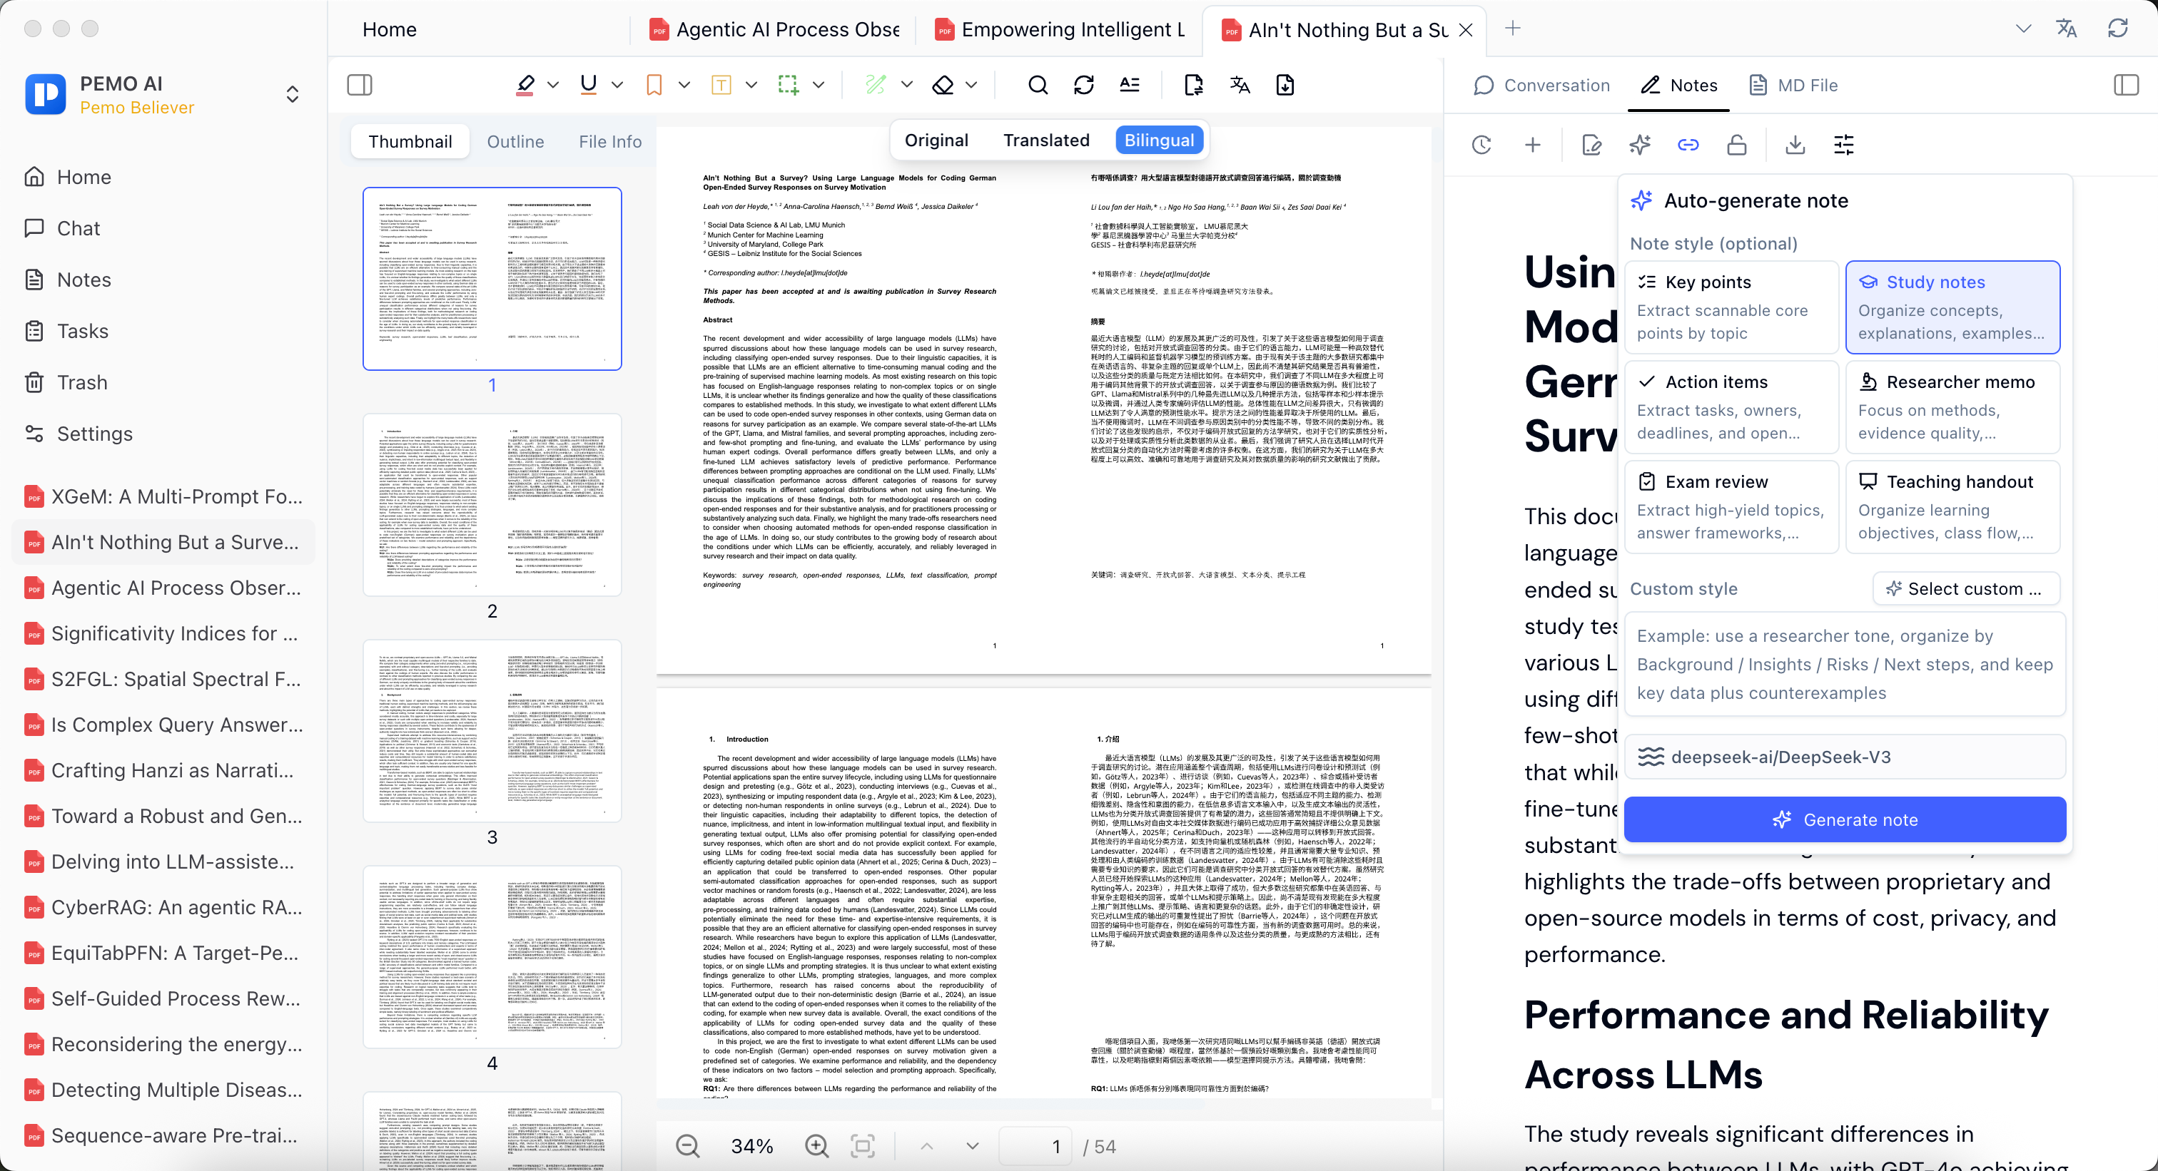Screen dimensions: 2158x1171
Task: Click Select custom style button
Action: [x=1965, y=588]
